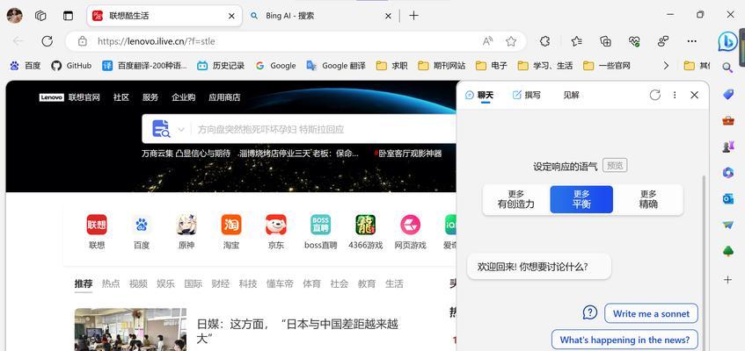This screenshot has height=351, width=745.
Task: Click sidebar customize plus button
Action: click(x=728, y=280)
